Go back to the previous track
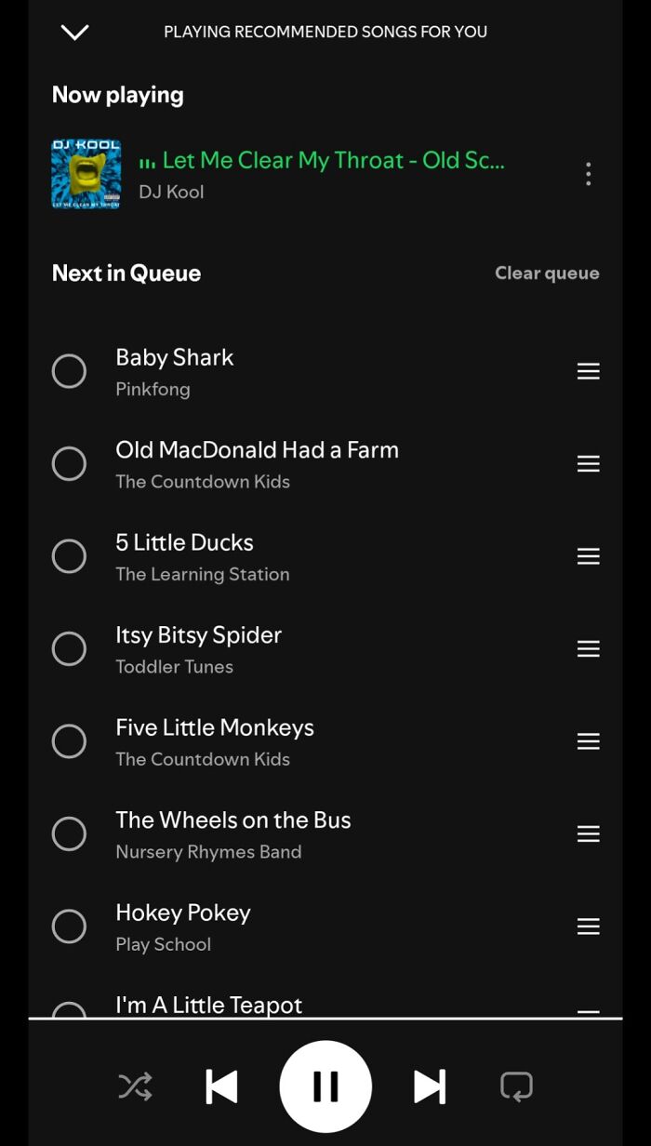The width and height of the screenshot is (651, 1146). coord(221,1086)
